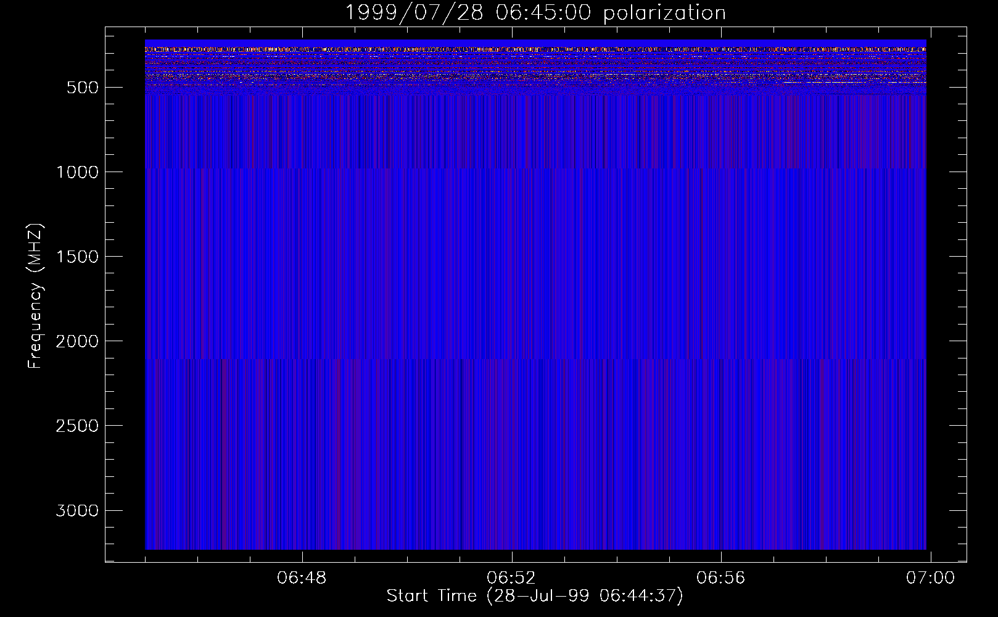Click the 'Start Time (28-Jul-99 06:44:37)' axis label

click(x=535, y=596)
